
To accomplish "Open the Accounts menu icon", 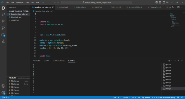I will tap(3, 86).
